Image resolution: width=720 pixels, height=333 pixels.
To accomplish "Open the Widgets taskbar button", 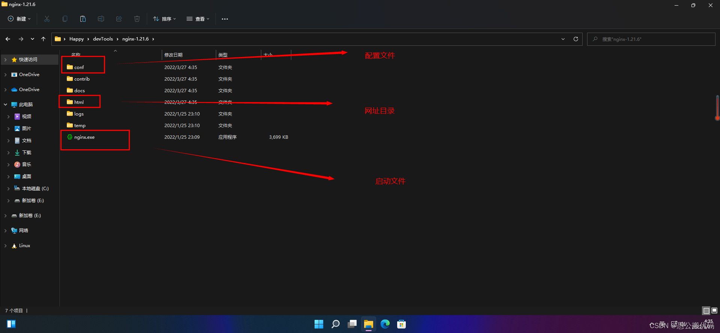I will (11, 324).
